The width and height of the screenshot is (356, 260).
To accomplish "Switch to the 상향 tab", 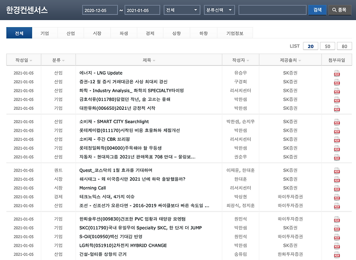I will click(x=177, y=33).
